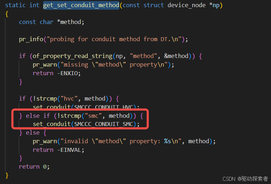Select the "smc" string literal

[93, 116]
